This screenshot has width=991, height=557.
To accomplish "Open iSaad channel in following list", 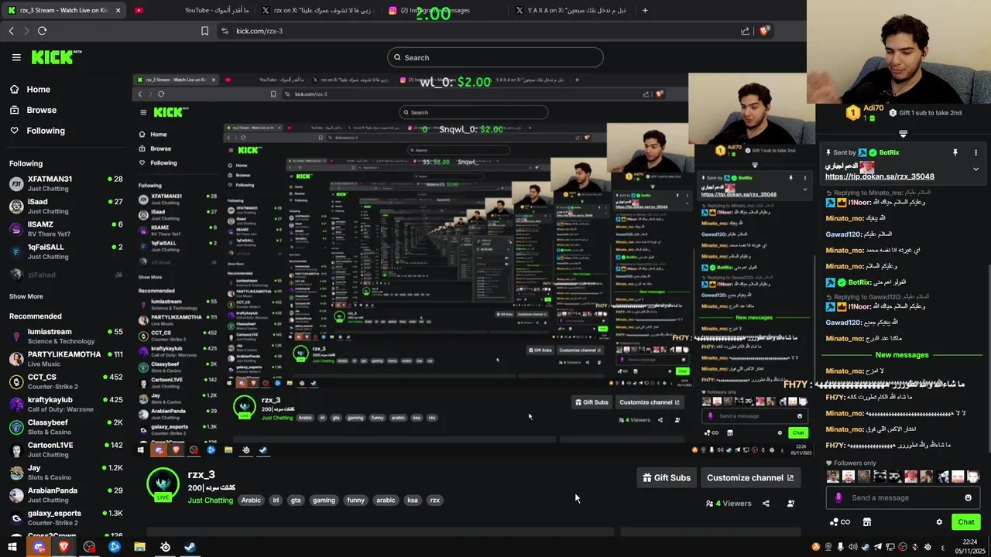I will tap(66, 206).
